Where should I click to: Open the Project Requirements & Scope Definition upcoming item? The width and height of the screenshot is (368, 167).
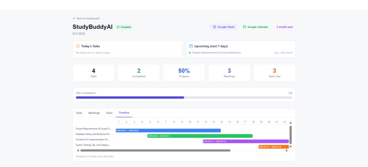point(216,53)
